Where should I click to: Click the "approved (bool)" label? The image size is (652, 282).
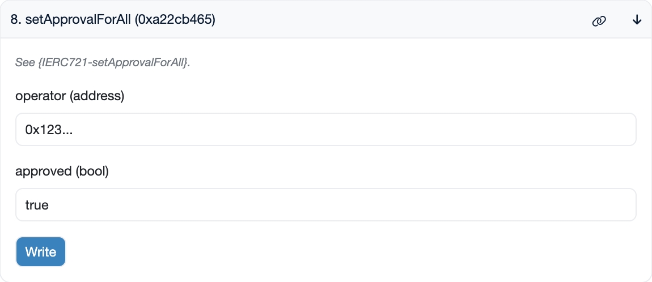(x=62, y=171)
